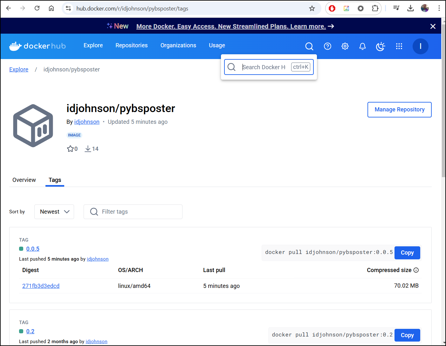Click the star rating icon
Screen dimensions: 446x346
[x=70, y=149]
